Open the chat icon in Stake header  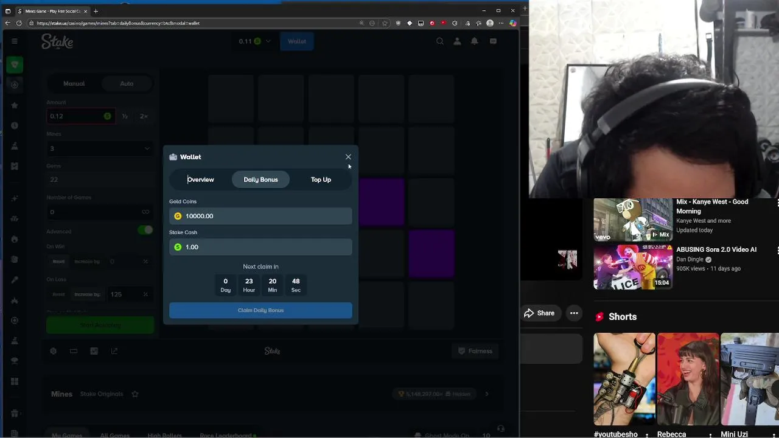(493, 41)
